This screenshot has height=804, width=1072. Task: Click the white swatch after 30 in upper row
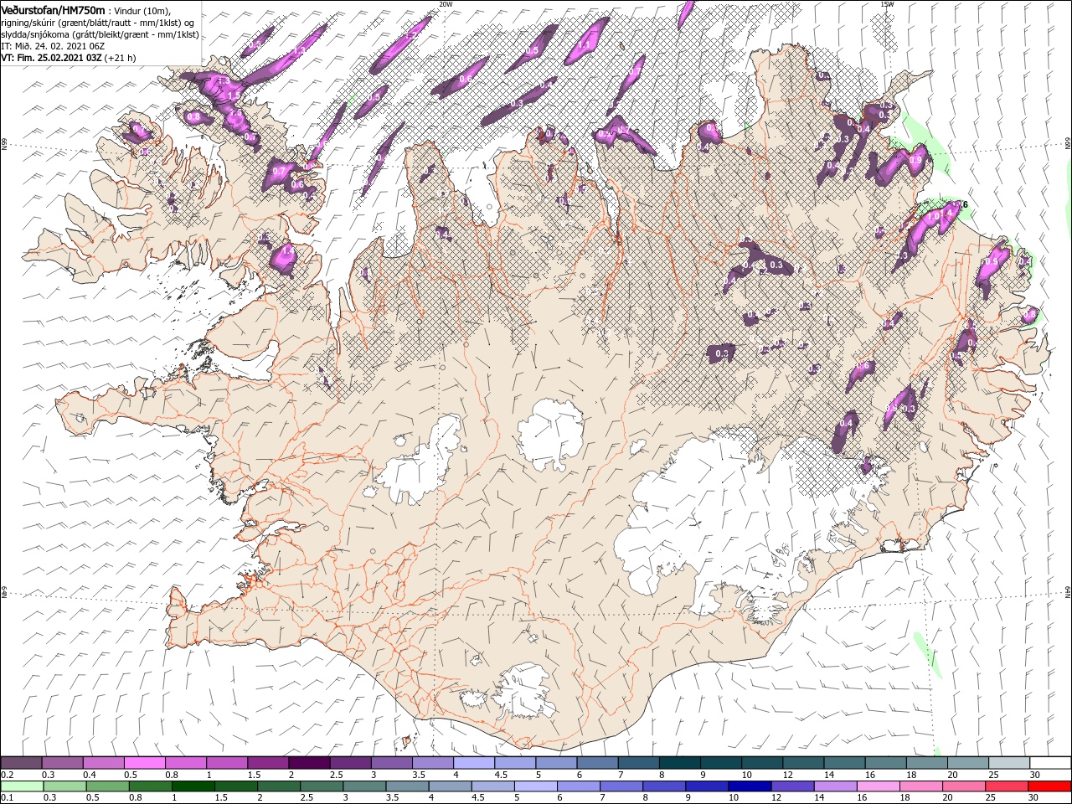click(1050, 763)
